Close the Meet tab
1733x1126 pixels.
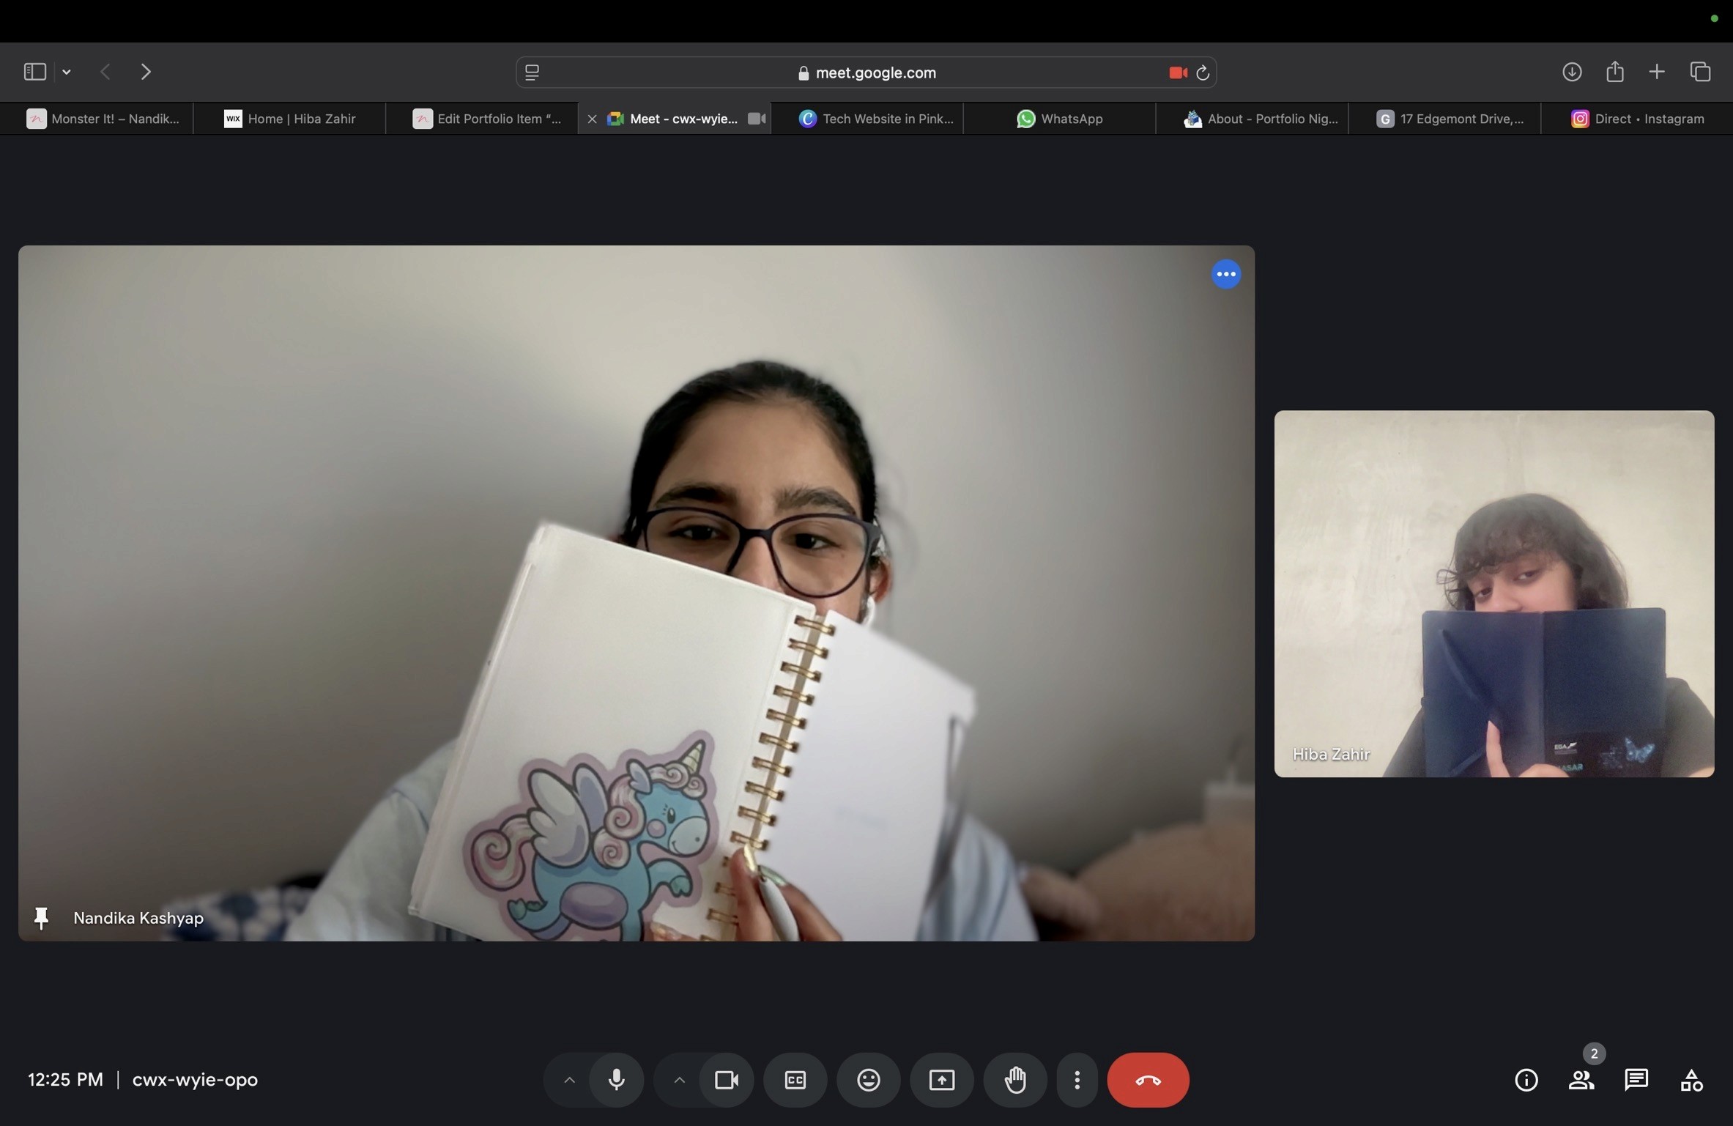(592, 119)
